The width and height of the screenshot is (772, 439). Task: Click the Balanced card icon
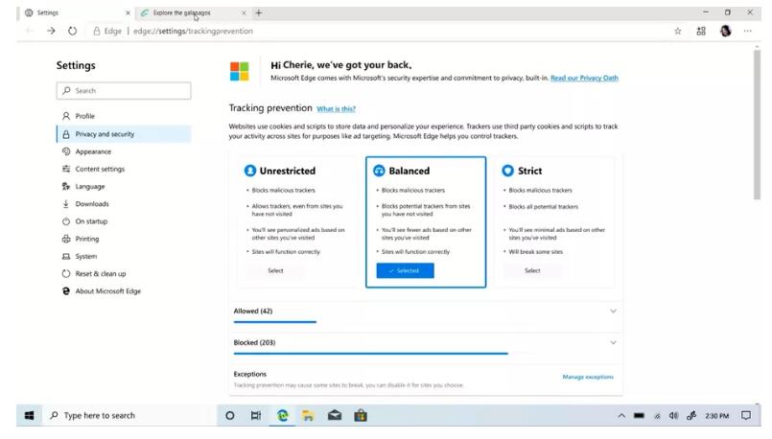point(379,171)
